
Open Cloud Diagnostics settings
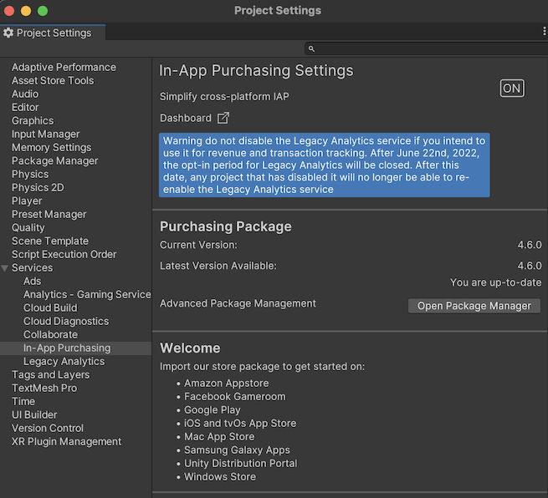[66, 322]
